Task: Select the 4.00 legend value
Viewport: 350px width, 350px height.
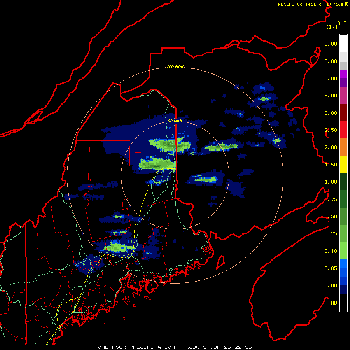Action: (x=331, y=96)
